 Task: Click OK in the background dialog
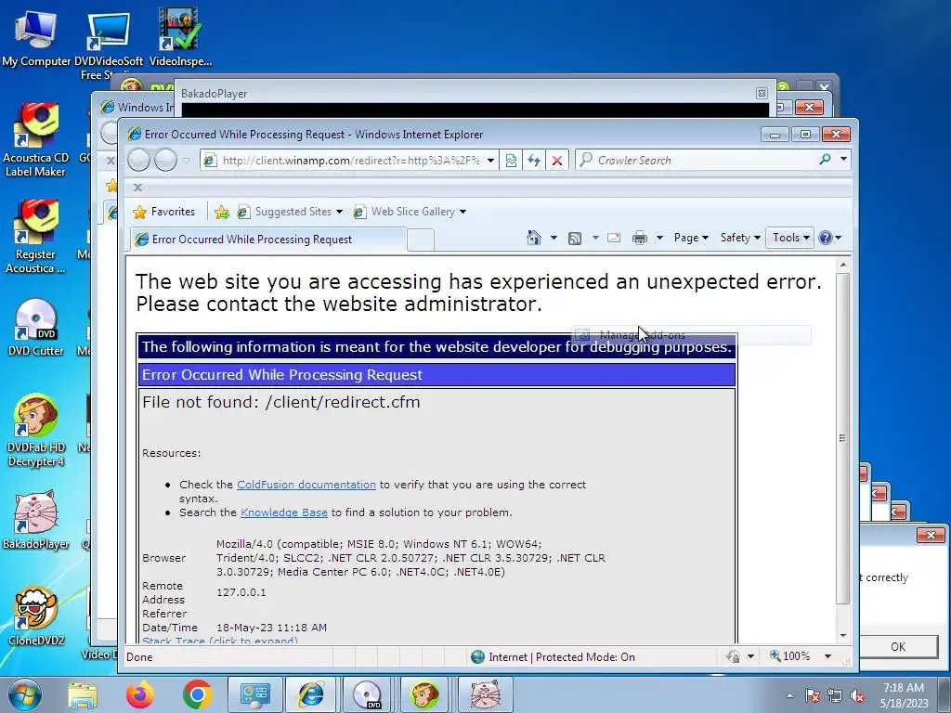pyautogui.click(x=898, y=647)
